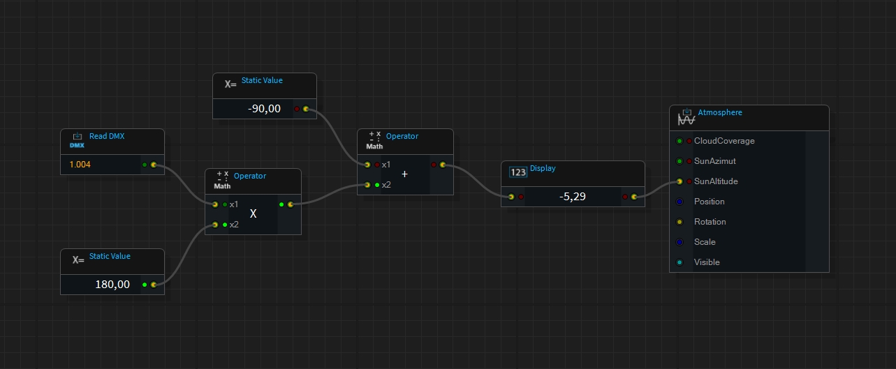Select the -5,29 Display value field
Screen dimensions: 896x369
(573, 197)
